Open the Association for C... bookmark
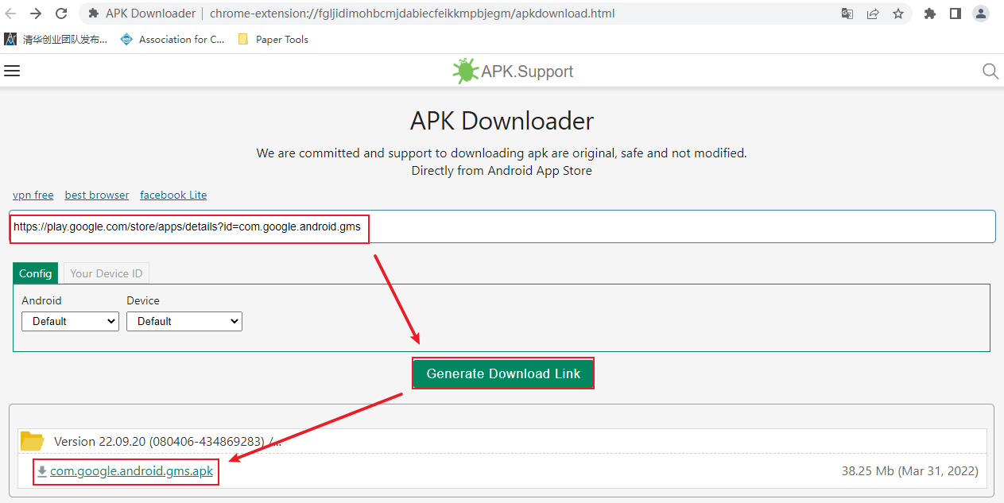This screenshot has height=503, width=1004. pyautogui.click(x=173, y=39)
